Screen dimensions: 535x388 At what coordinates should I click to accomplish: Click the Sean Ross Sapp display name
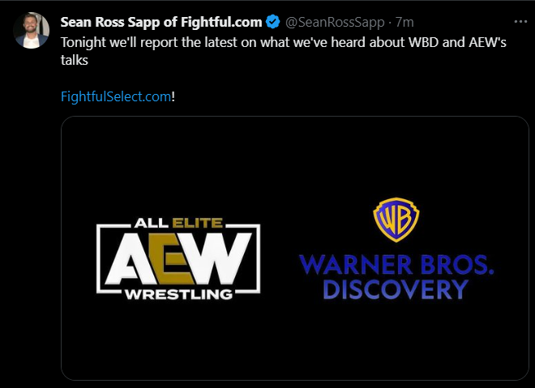click(x=161, y=22)
